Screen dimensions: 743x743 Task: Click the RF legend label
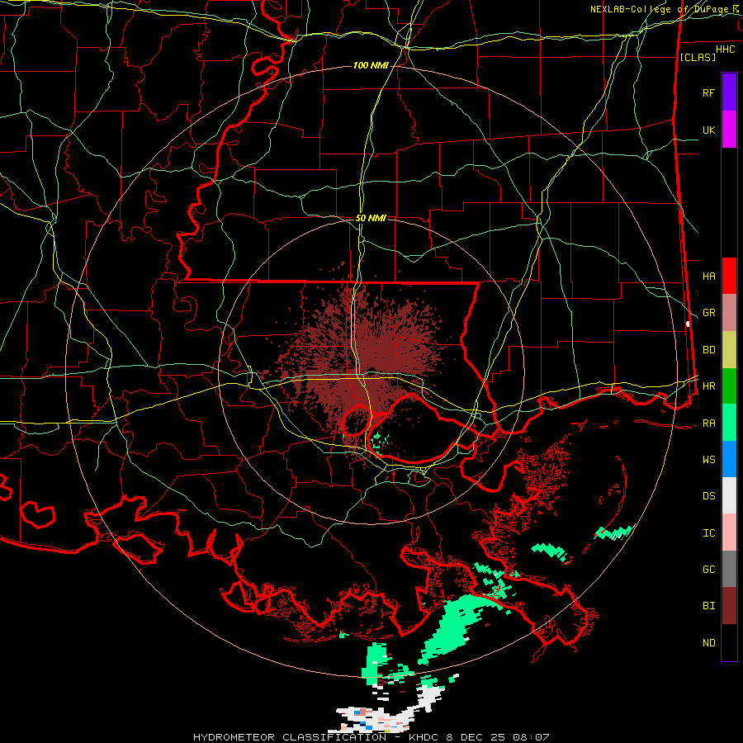(x=708, y=92)
